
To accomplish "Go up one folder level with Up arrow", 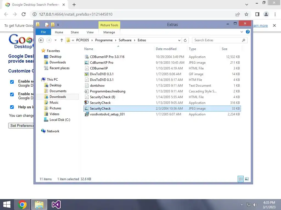I will click(x=62, y=40).
